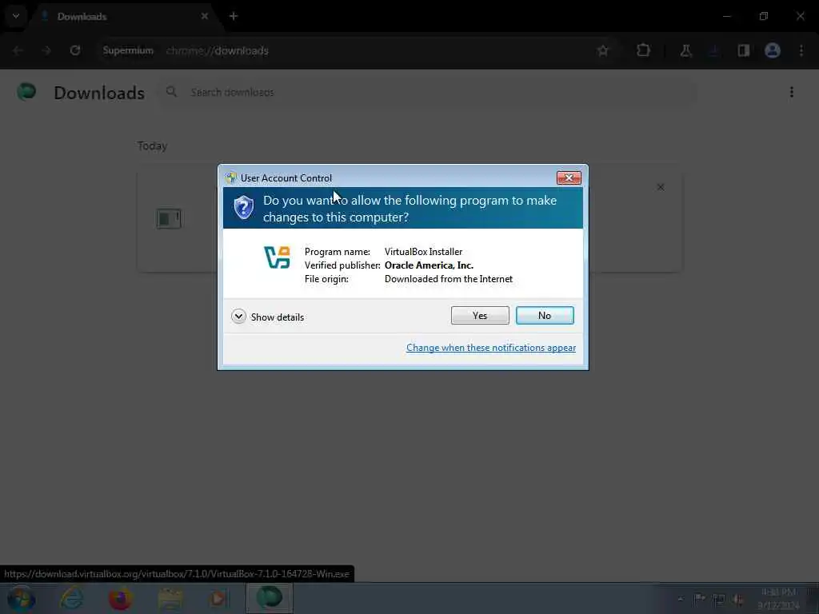
Task: Click Yes in User Account Control dialog
Action: click(x=480, y=315)
